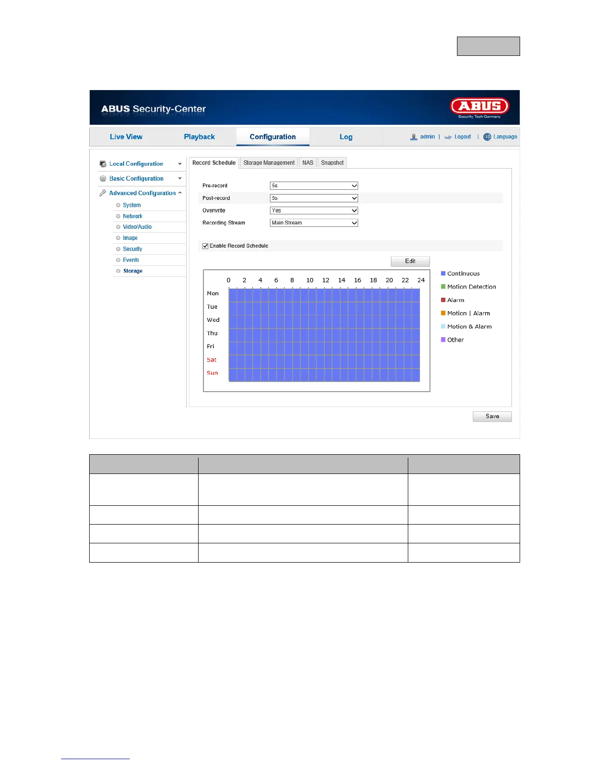Image resolution: width=590 pixels, height=763 pixels.
Task: Click the Thu row in schedule
Action: tap(324, 335)
